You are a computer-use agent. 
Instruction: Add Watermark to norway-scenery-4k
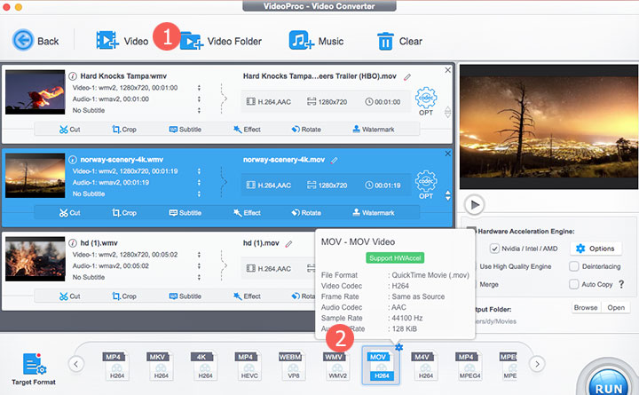click(374, 213)
